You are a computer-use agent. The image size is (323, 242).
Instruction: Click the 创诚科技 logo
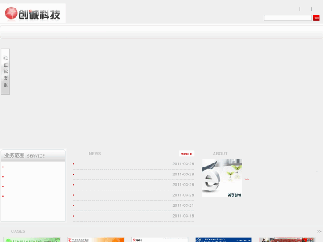(33, 13)
